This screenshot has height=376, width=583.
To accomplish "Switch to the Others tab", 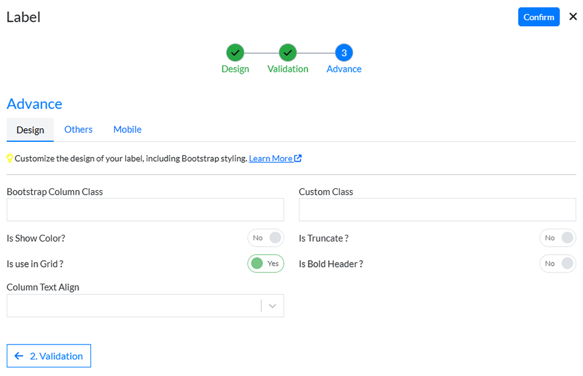I will point(79,129).
